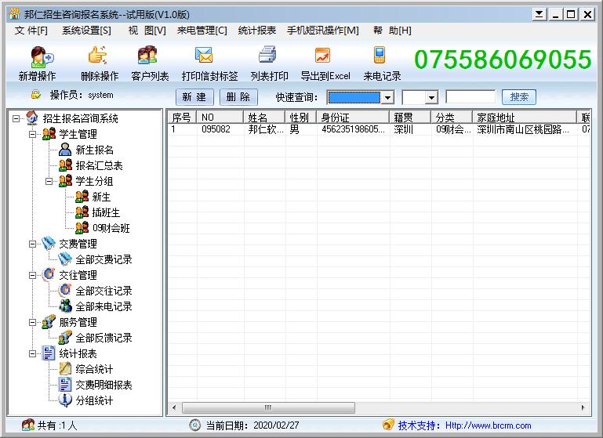Screen dimensions: 603x438
Task: Collapse the 学生管理 tree node
Action: pos(33,134)
